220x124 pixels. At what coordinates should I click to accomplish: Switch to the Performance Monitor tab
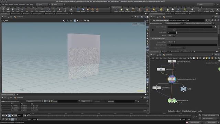pyautogui.click(x=180, y=14)
